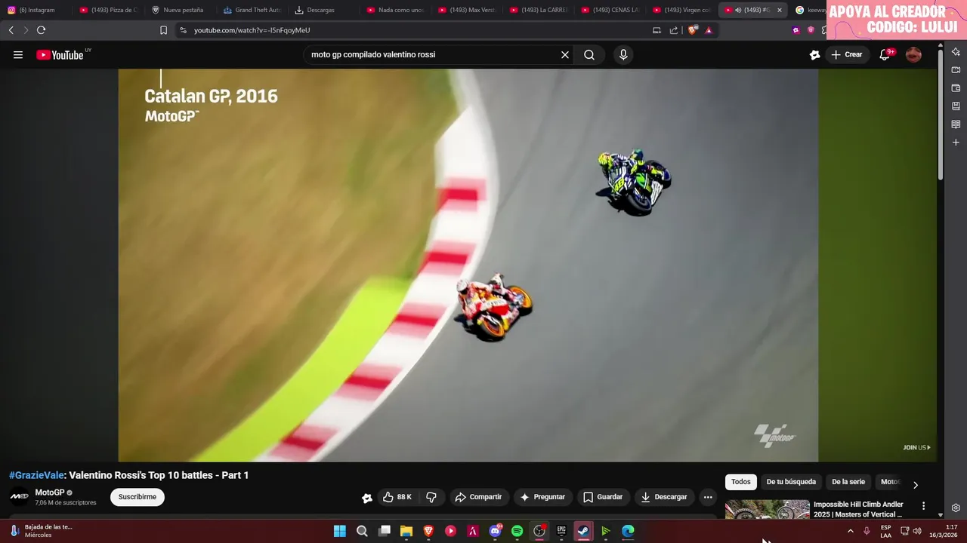The width and height of the screenshot is (967, 543).
Task: Open Windows taskbar search
Action: click(x=362, y=531)
